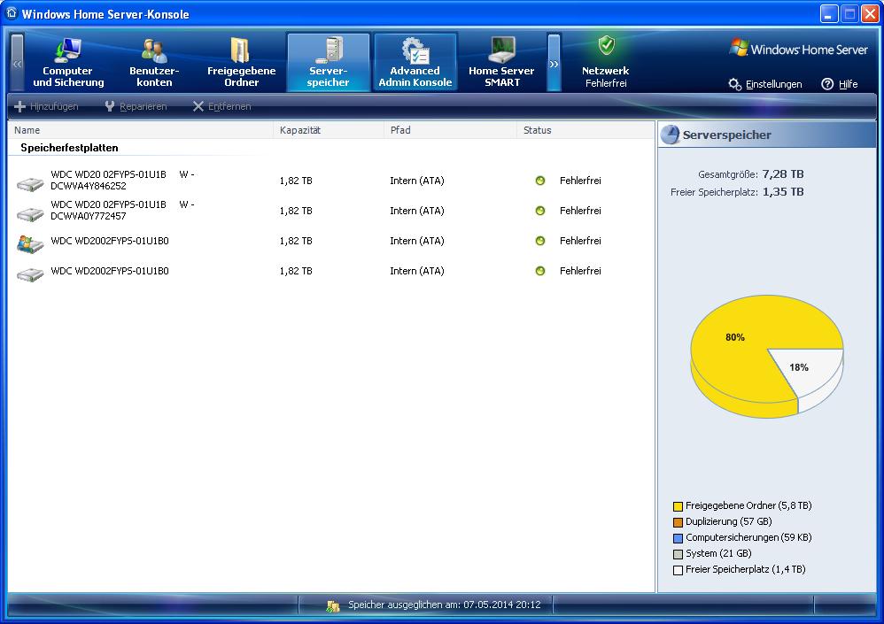884x624 pixels.
Task: Click green status light of system disk
Action: (540, 241)
